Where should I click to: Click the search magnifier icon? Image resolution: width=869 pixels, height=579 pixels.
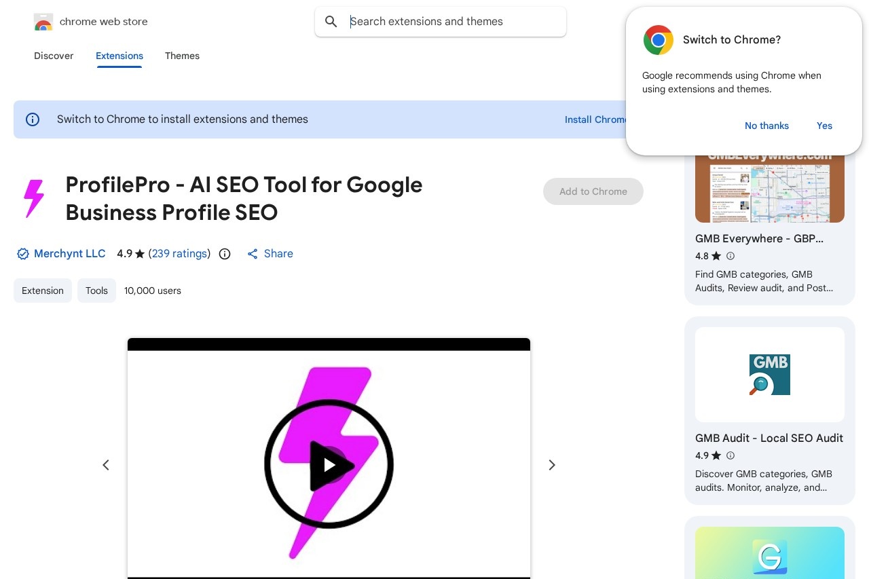[x=331, y=22]
